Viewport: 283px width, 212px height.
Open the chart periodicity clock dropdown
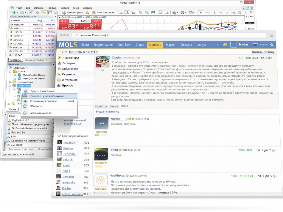[183, 13]
